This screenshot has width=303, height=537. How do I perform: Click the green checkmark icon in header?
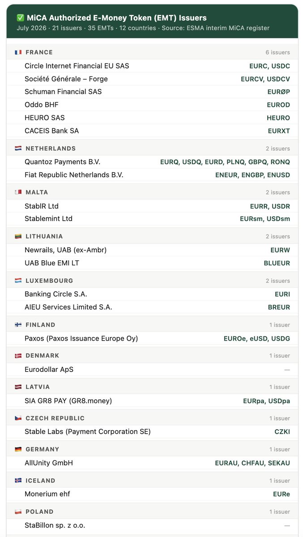coord(20,18)
